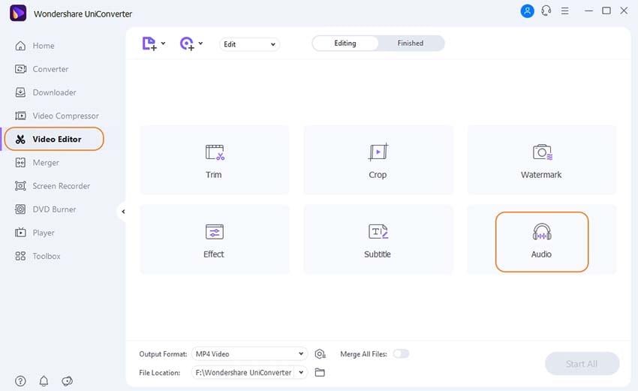Open the hamburger menu icon
This screenshot has width=638, height=391.
(x=564, y=11)
